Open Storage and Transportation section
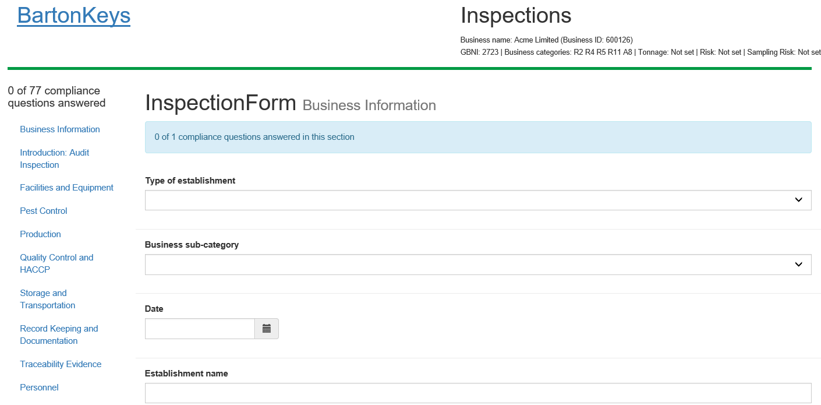 (x=48, y=299)
